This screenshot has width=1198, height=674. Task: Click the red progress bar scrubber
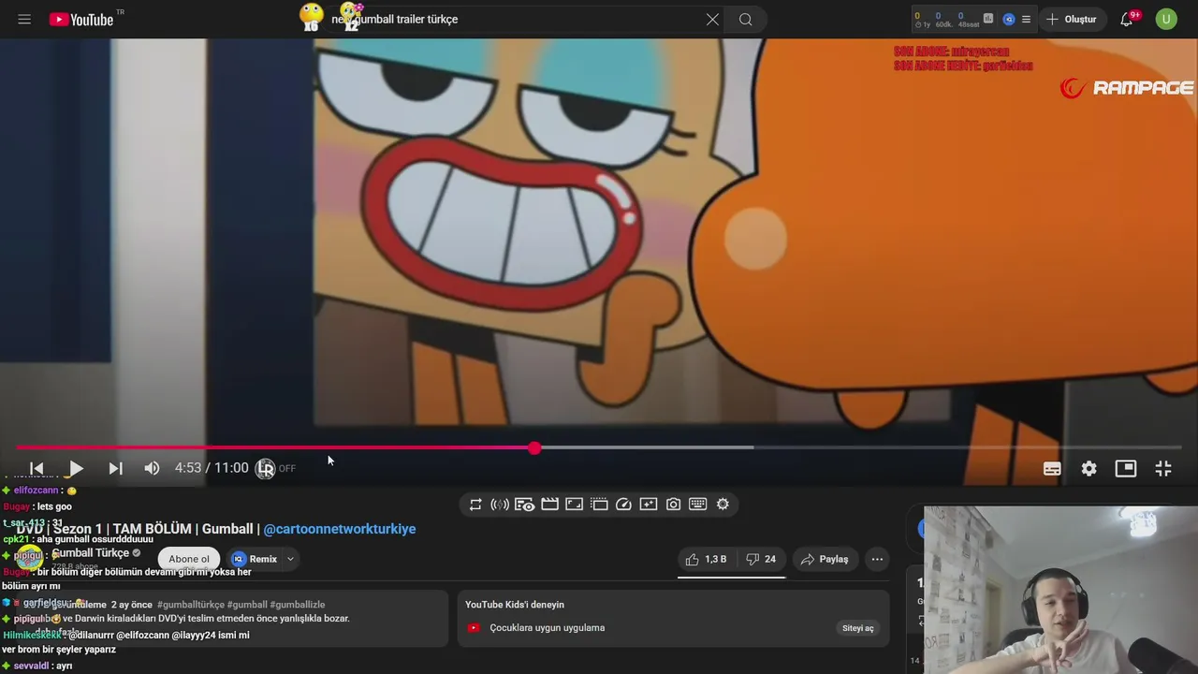tap(533, 448)
